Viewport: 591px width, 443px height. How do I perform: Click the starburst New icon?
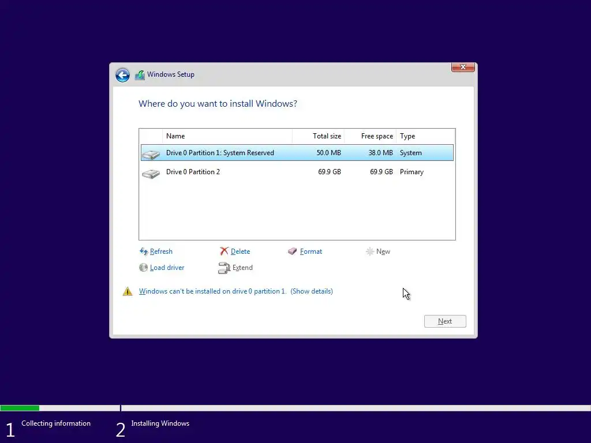click(x=370, y=251)
